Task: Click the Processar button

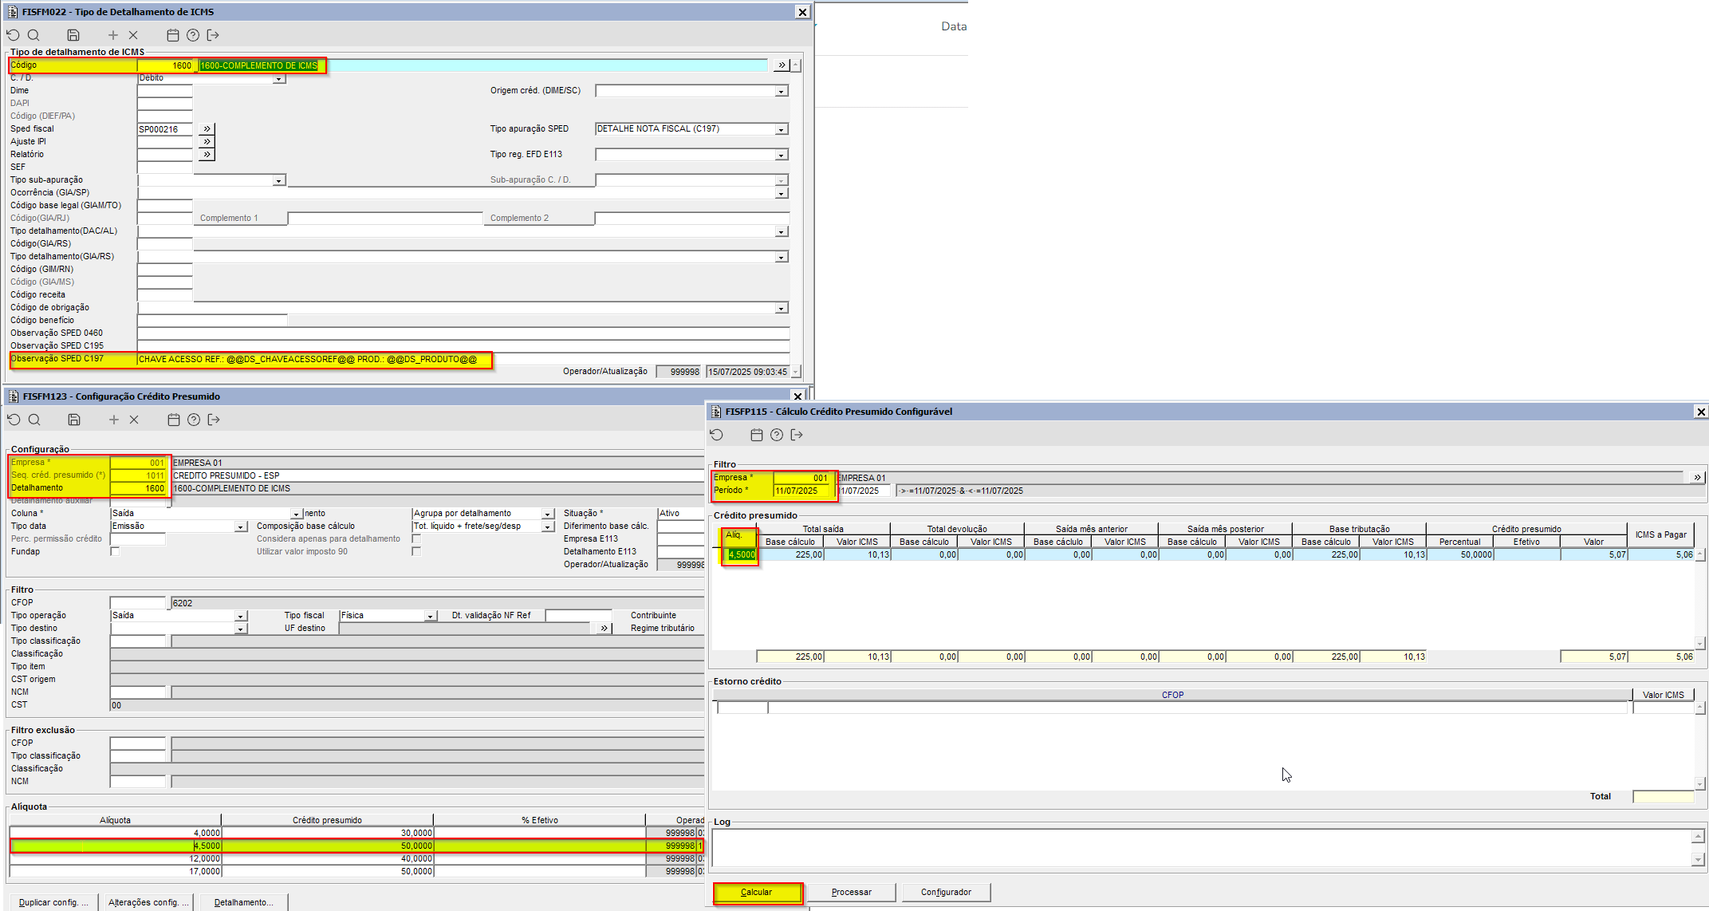Action: tap(851, 892)
